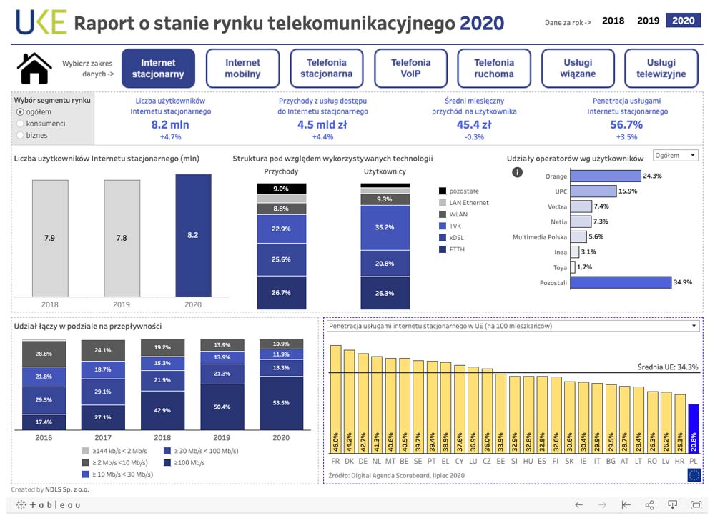Click the 8.2 mln users value
The height and width of the screenshot is (518, 715).
(170, 125)
